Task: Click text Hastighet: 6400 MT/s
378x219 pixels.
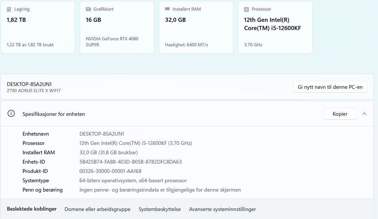Action: tap(186, 45)
